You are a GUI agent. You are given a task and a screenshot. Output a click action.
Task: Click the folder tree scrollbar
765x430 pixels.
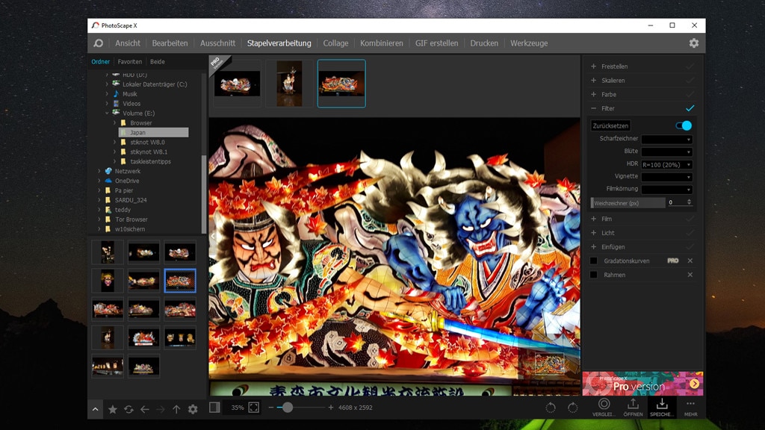204,194
